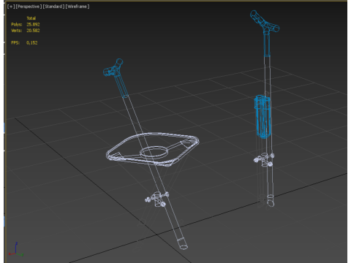
Task: Open the [Wireframe] shading mode menu
Action: click(78, 7)
